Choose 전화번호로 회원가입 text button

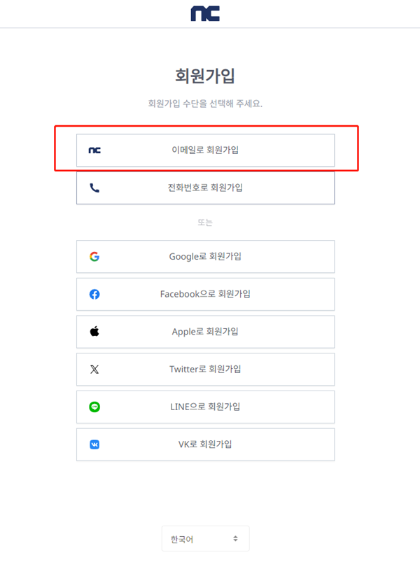point(205,188)
